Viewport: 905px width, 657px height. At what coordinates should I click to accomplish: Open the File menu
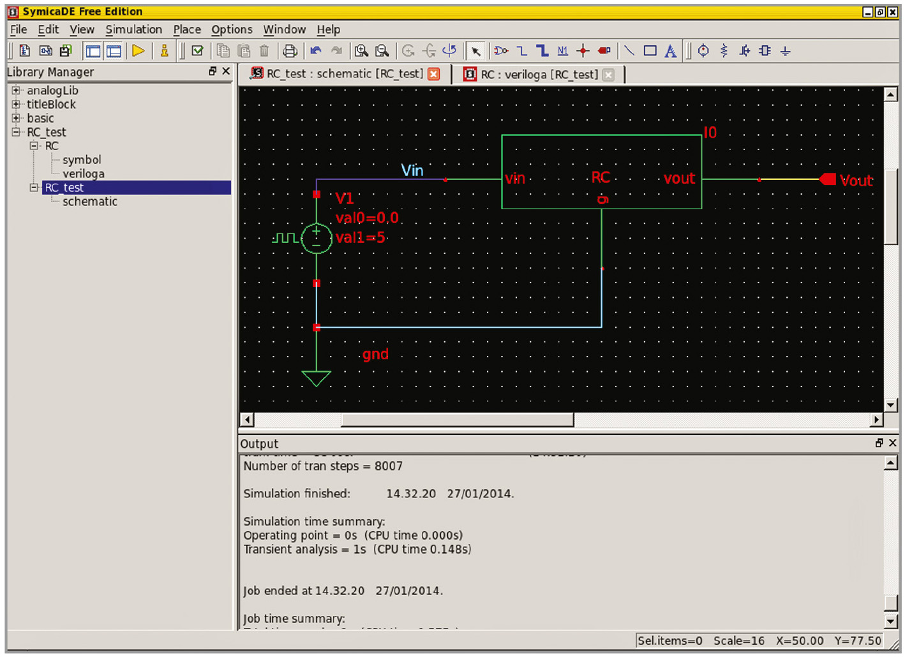19,29
